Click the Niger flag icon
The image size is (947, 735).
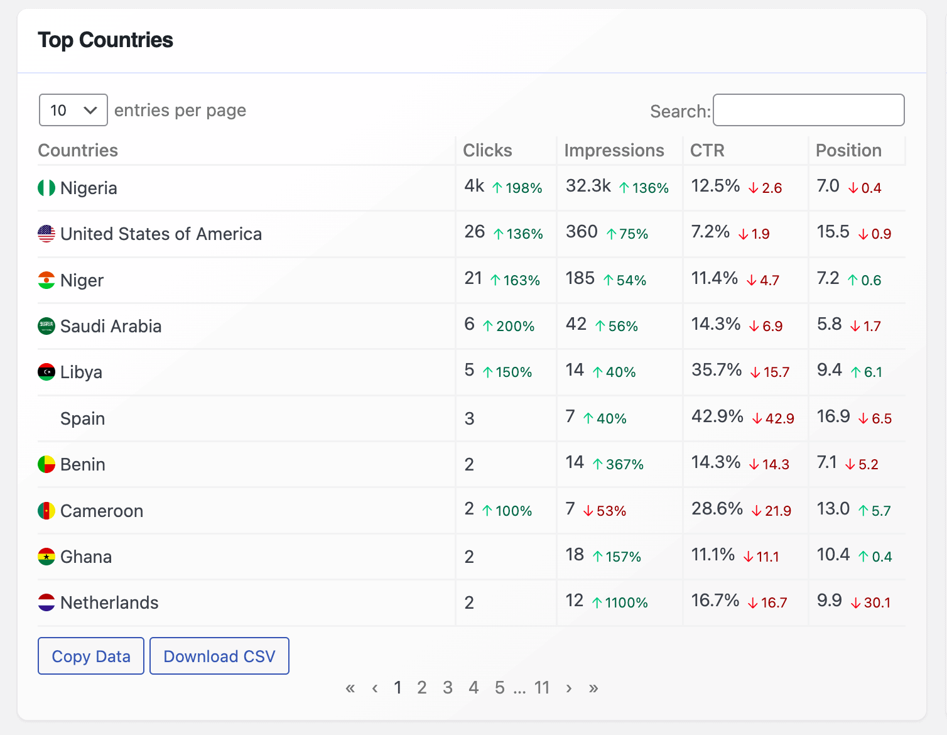point(46,280)
